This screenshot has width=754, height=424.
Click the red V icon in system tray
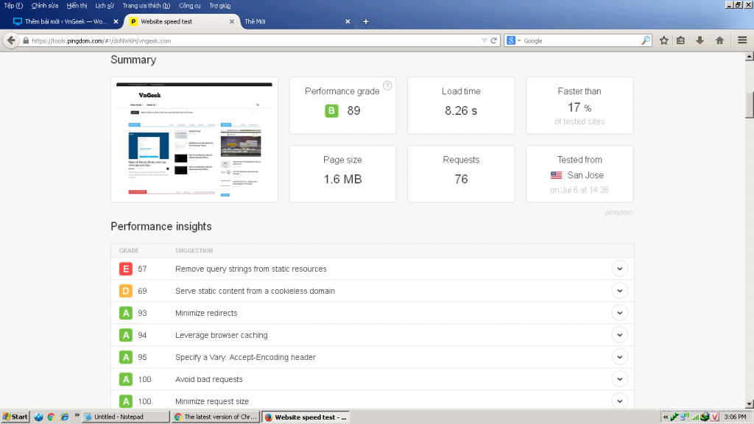coord(715,417)
